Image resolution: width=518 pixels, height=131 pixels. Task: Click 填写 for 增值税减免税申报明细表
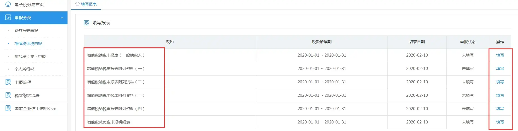500,122
